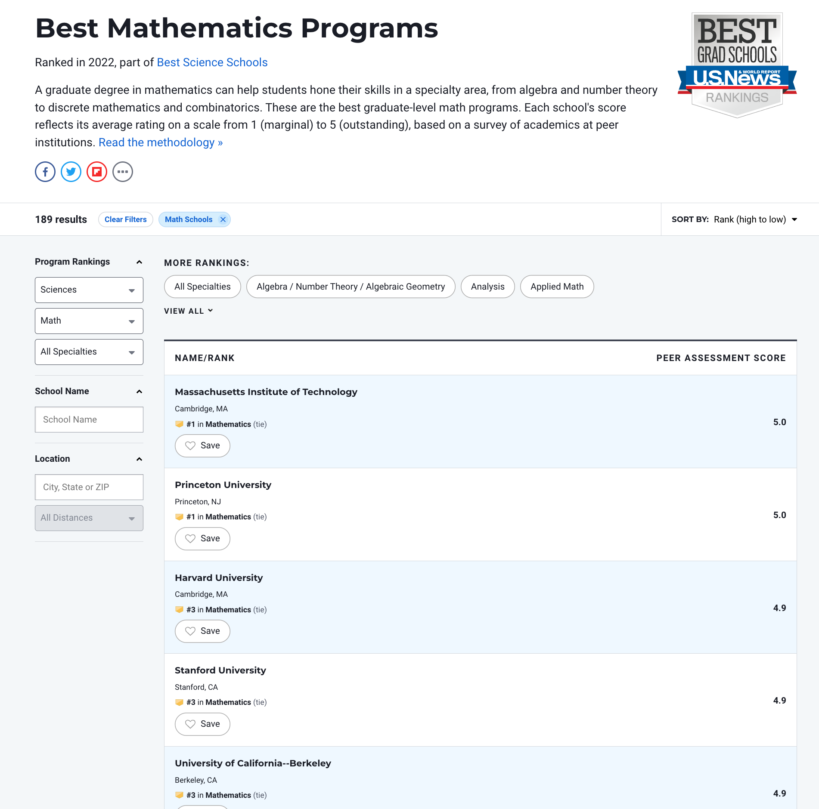Save Princeton University to favorites
Image resolution: width=819 pixels, height=809 pixels.
[x=202, y=539]
